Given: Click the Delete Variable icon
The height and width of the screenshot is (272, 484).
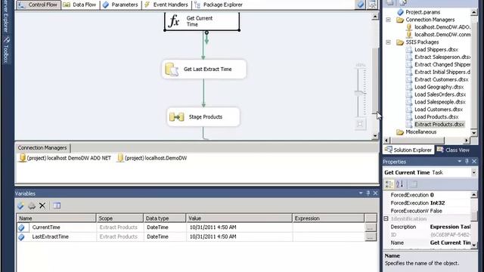Looking at the screenshot, I should pos(42,206).
